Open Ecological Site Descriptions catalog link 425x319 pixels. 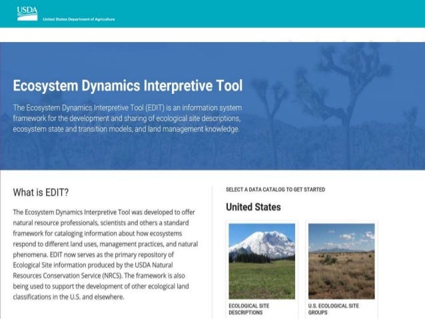pos(249,309)
